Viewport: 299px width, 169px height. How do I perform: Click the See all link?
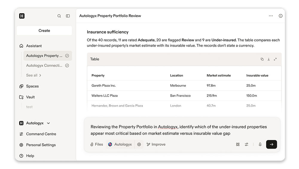(x=32, y=75)
